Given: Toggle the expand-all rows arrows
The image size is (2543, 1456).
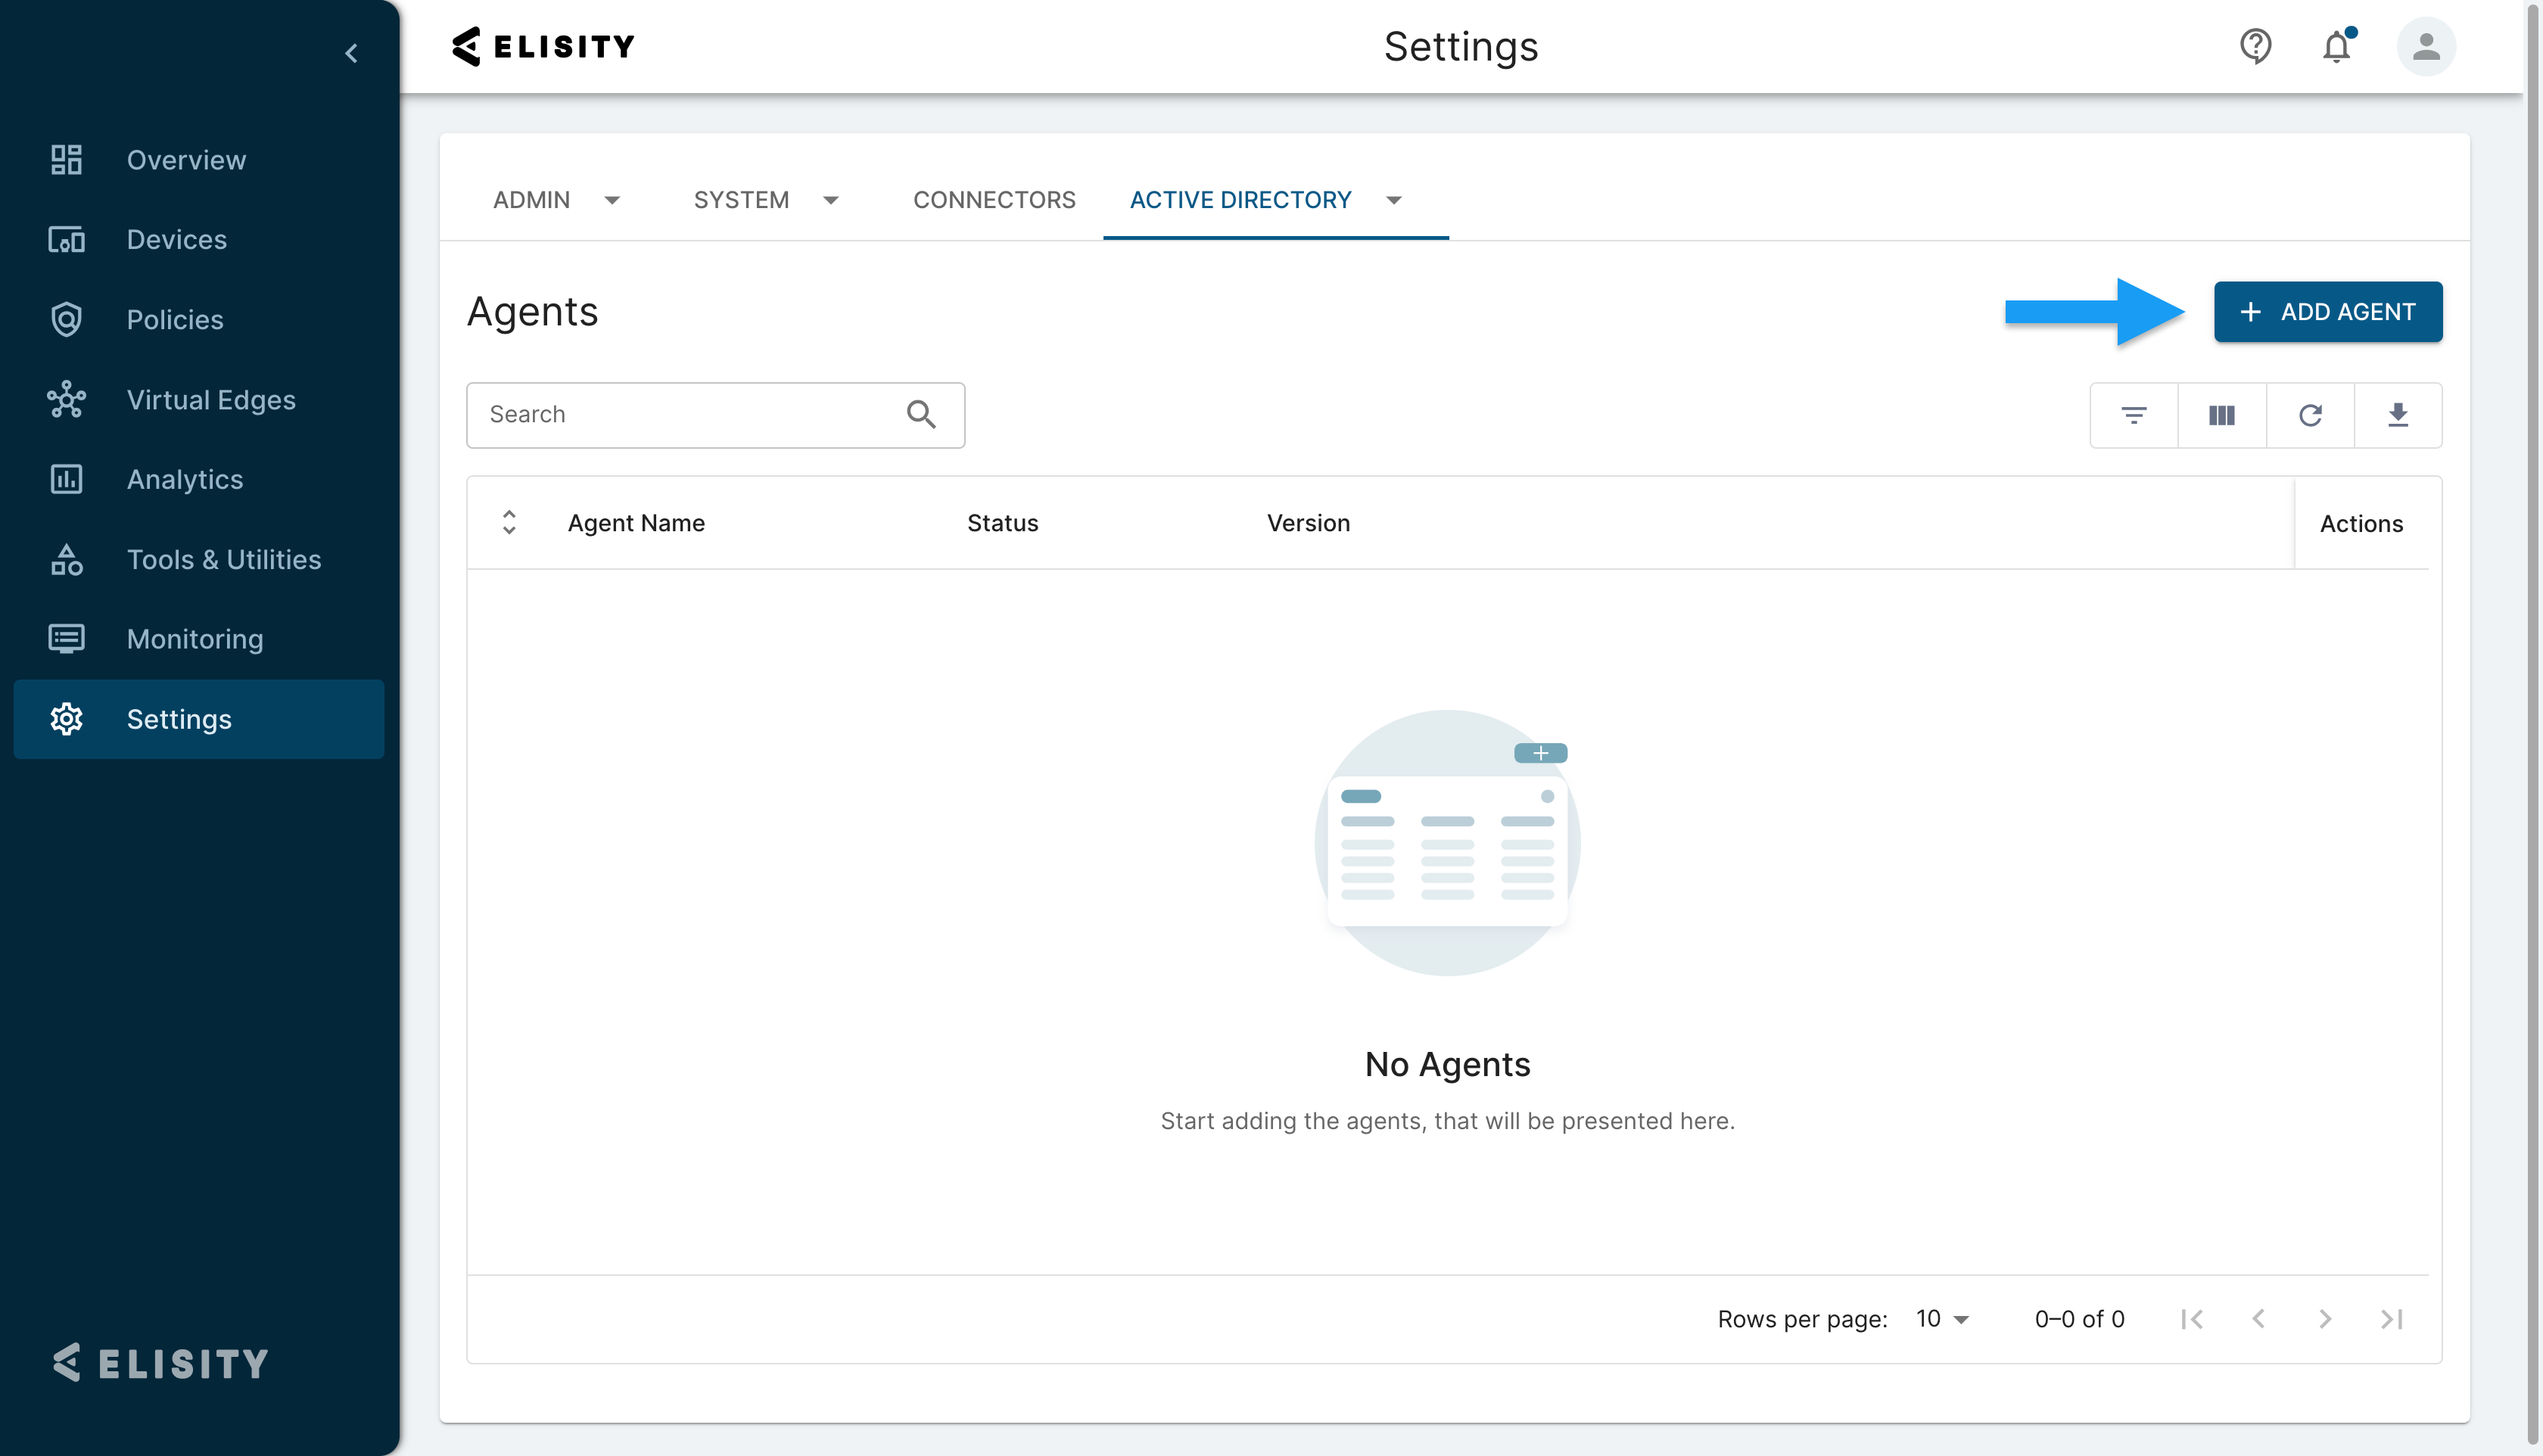Looking at the screenshot, I should pyautogui.click(x=509, y=523).
